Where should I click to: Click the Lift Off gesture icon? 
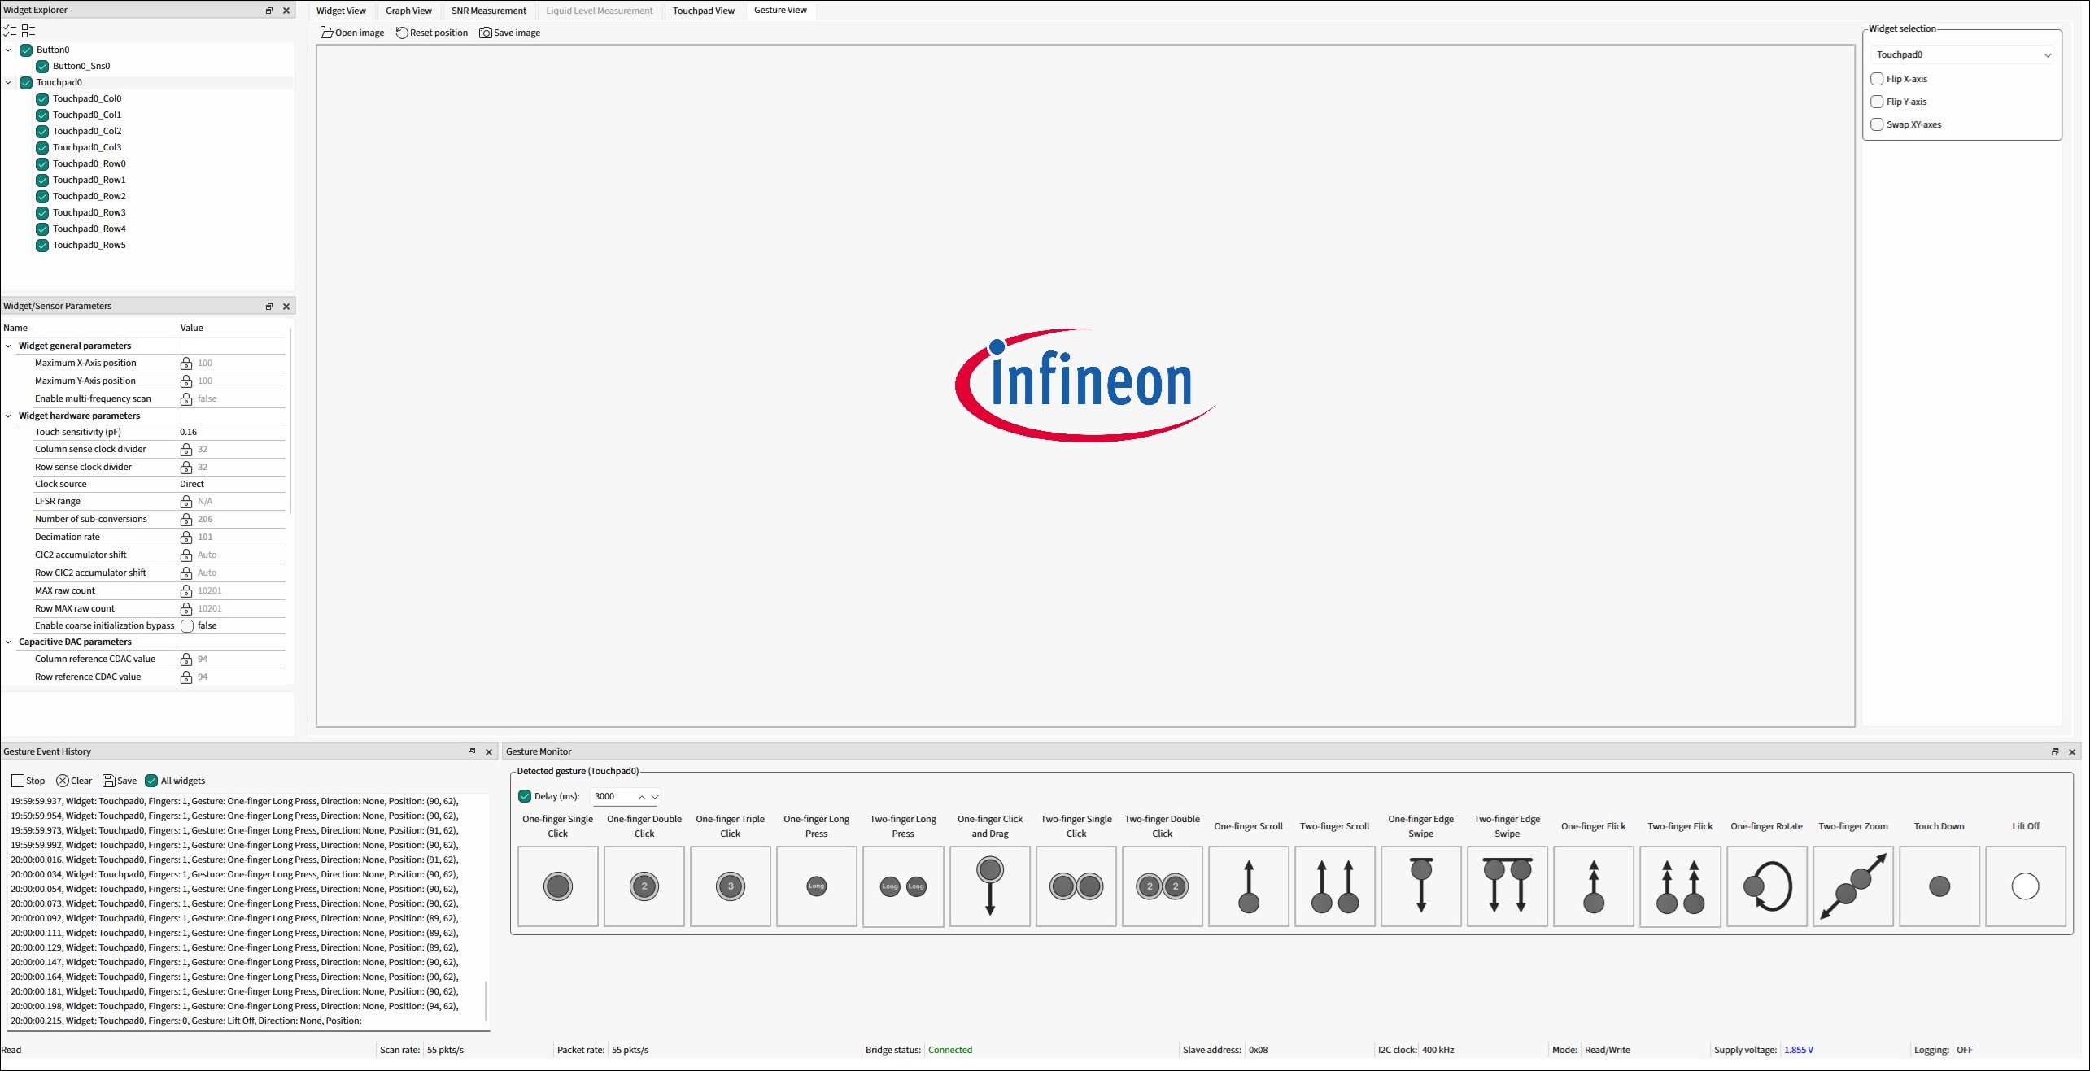2025,886
